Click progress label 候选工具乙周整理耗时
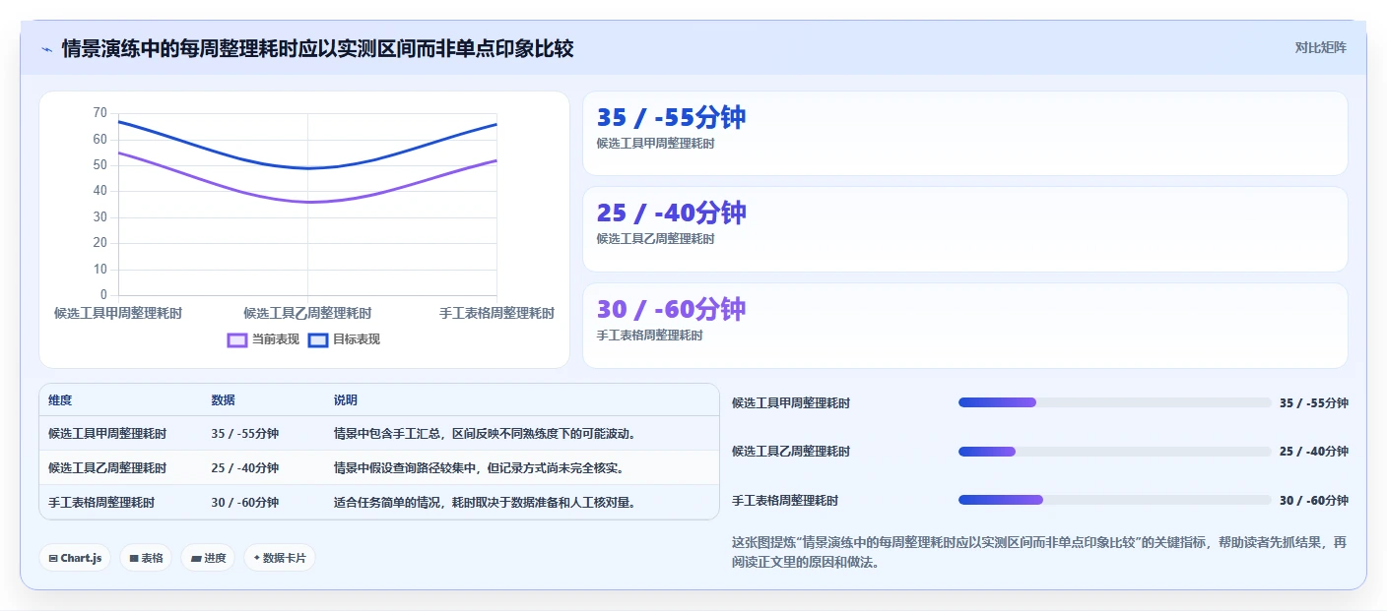The image size is (1387, 611). click(x=791, y=452)
